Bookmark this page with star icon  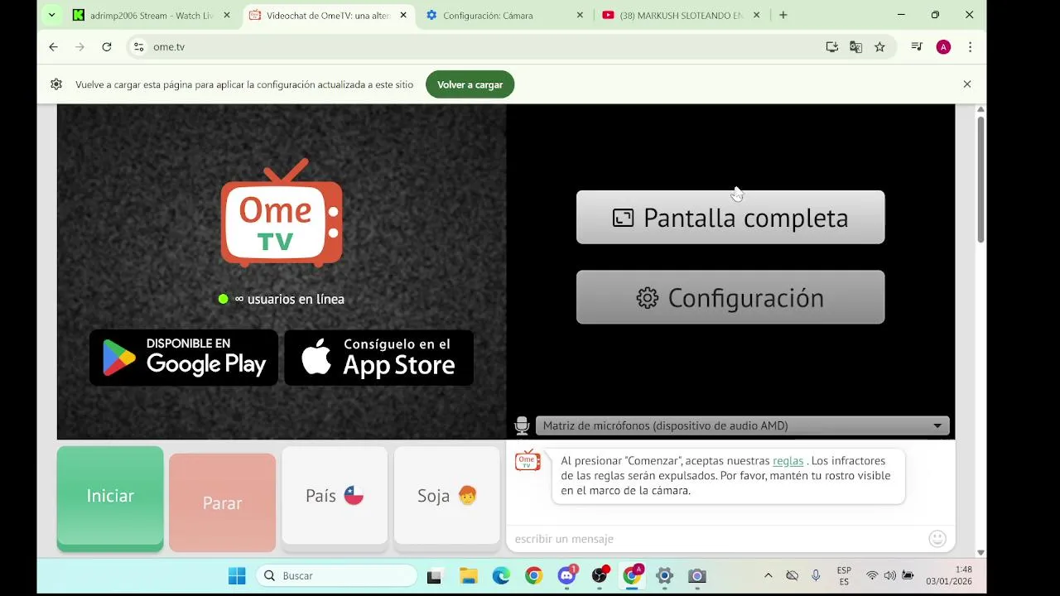pos(879,47)
